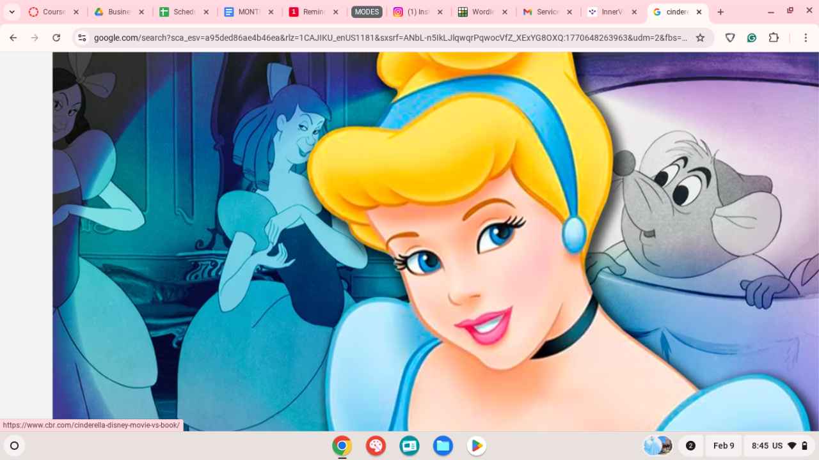819x460 pixels.
Task: Click the Grammarly extension icon
Action: coord(752,38)
